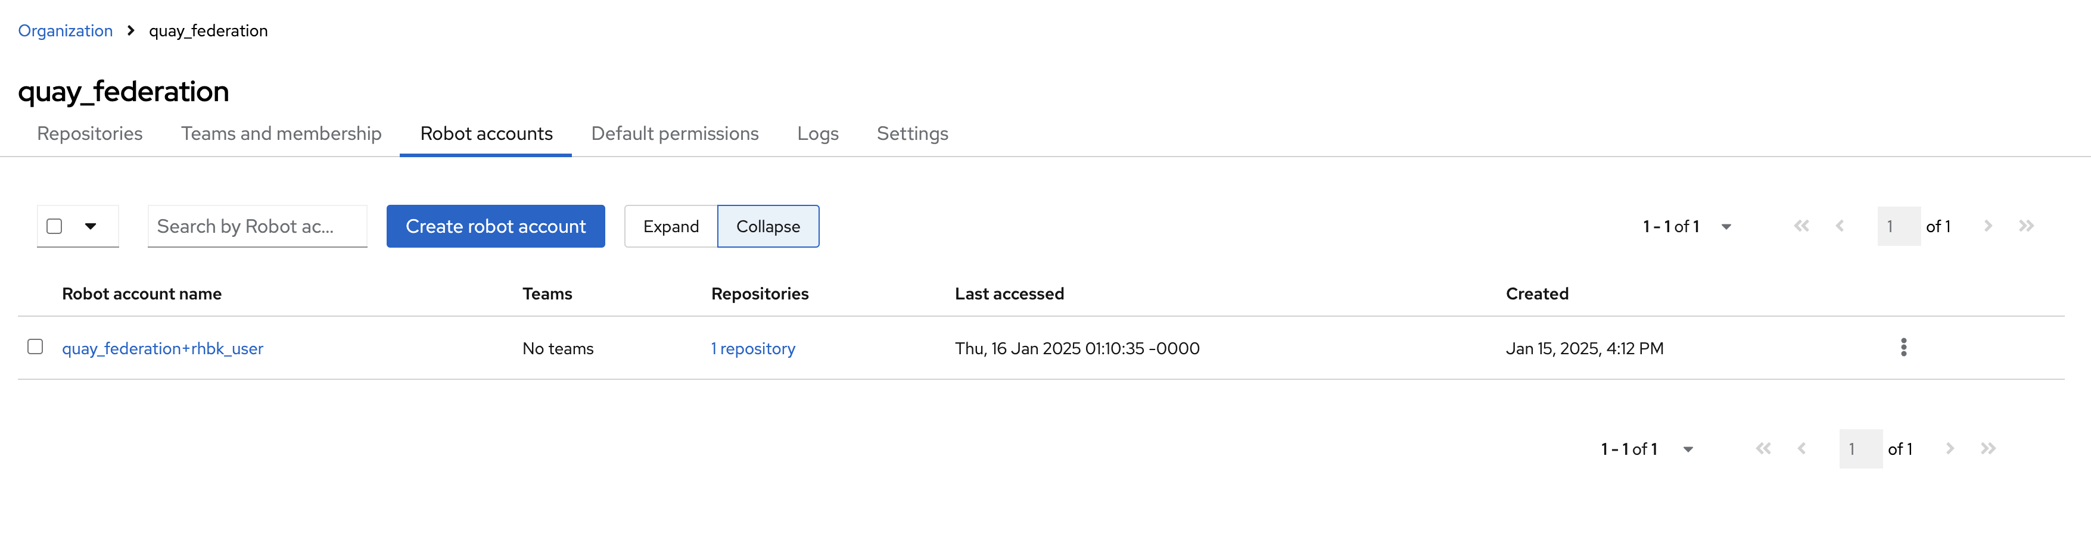
Task: Open bottom per-page options dropdown
Action: [x=1688, y=449]
